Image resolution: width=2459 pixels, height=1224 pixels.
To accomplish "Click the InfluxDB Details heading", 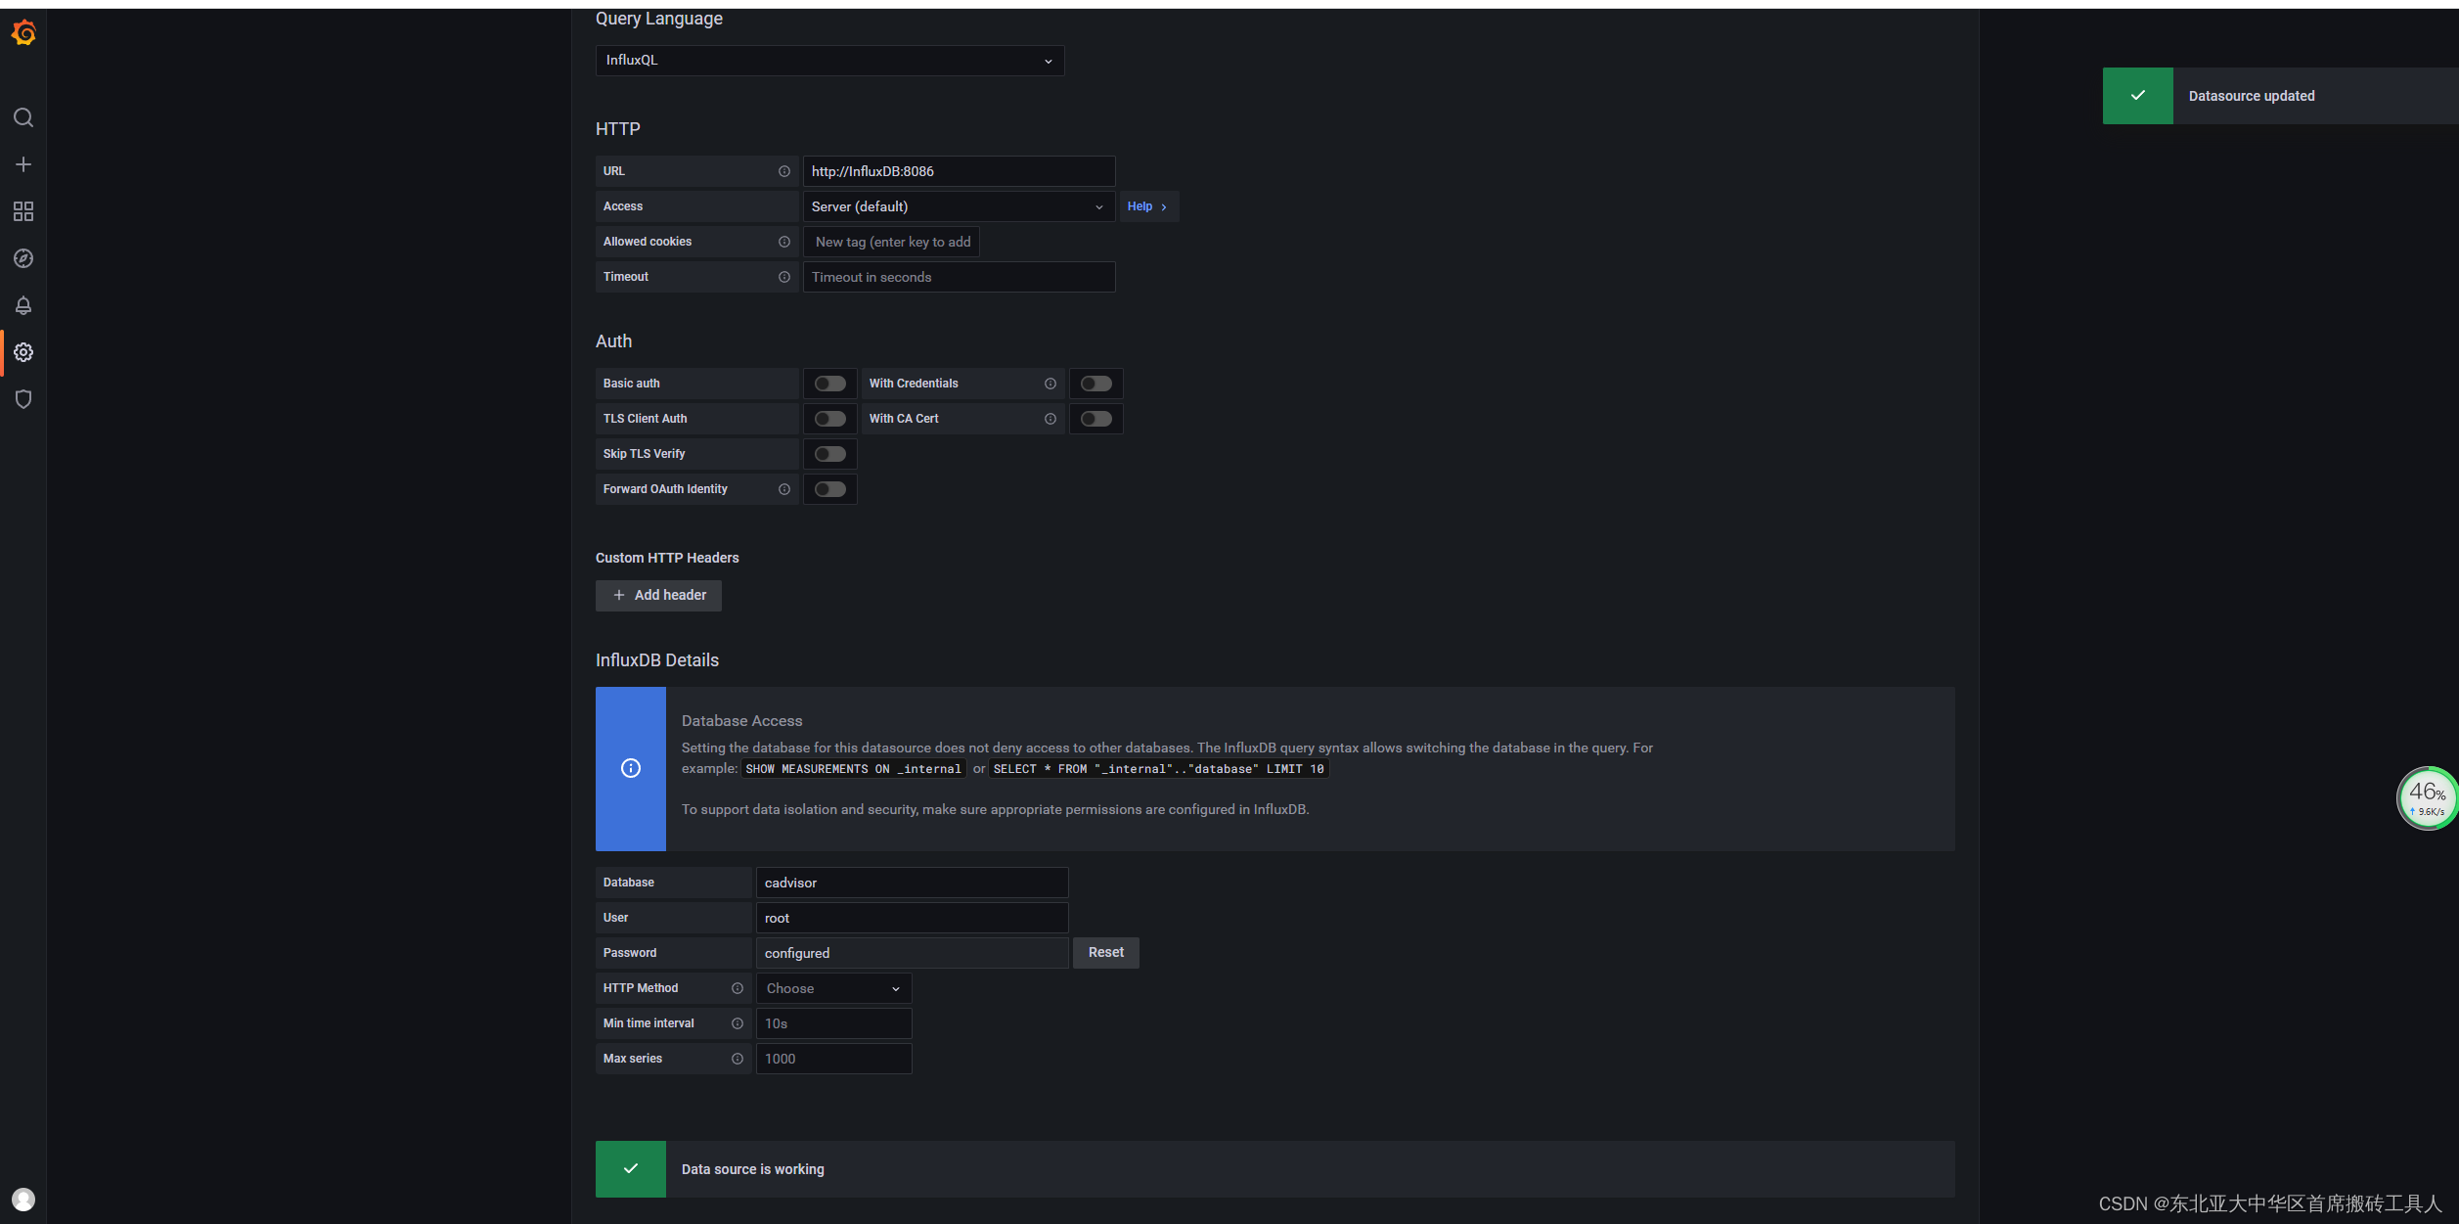I will click(657, 660).
